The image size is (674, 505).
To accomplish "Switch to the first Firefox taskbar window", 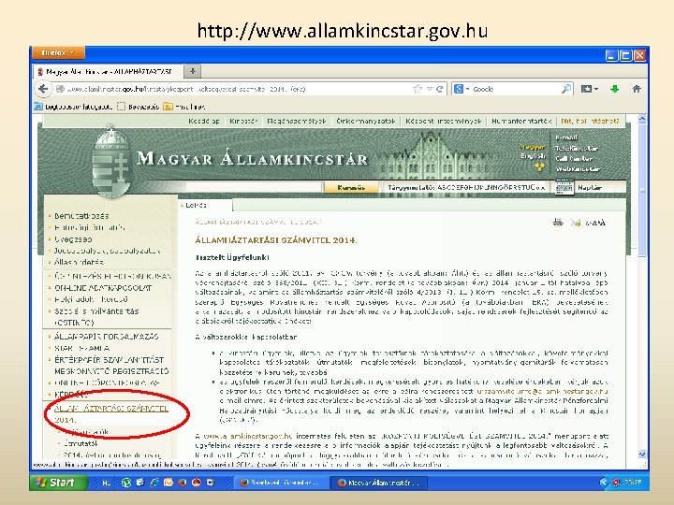I will tap(282, 483).
